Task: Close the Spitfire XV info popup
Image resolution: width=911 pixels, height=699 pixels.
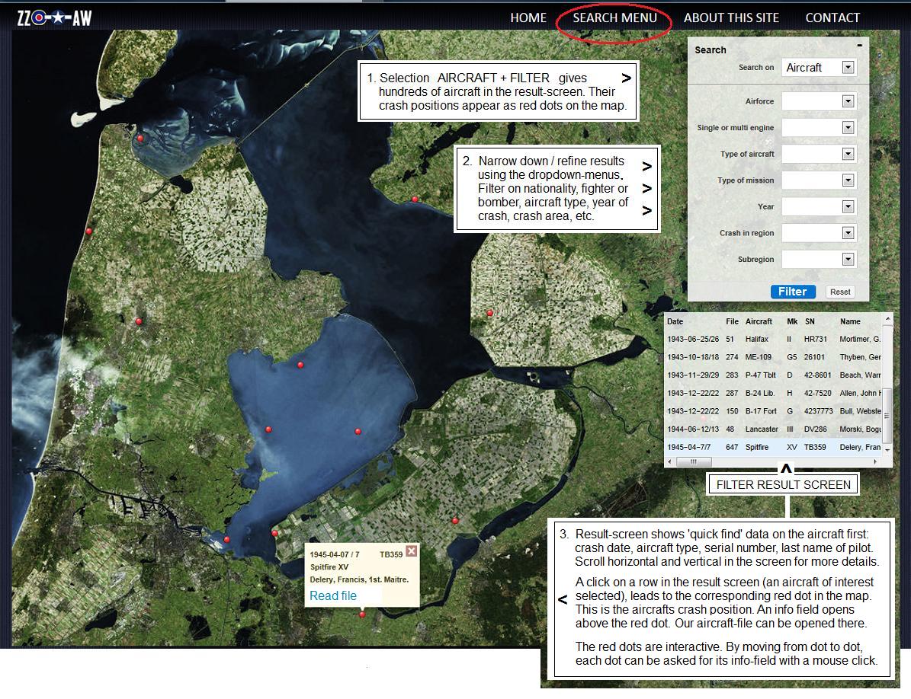Action: (x=411, y=552)
